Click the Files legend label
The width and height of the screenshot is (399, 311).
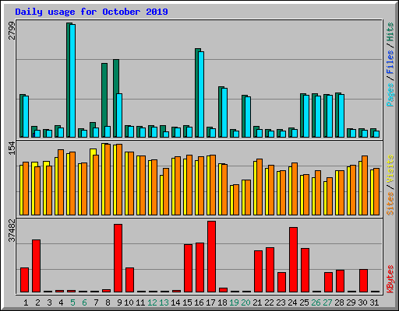tap(390, 62)
